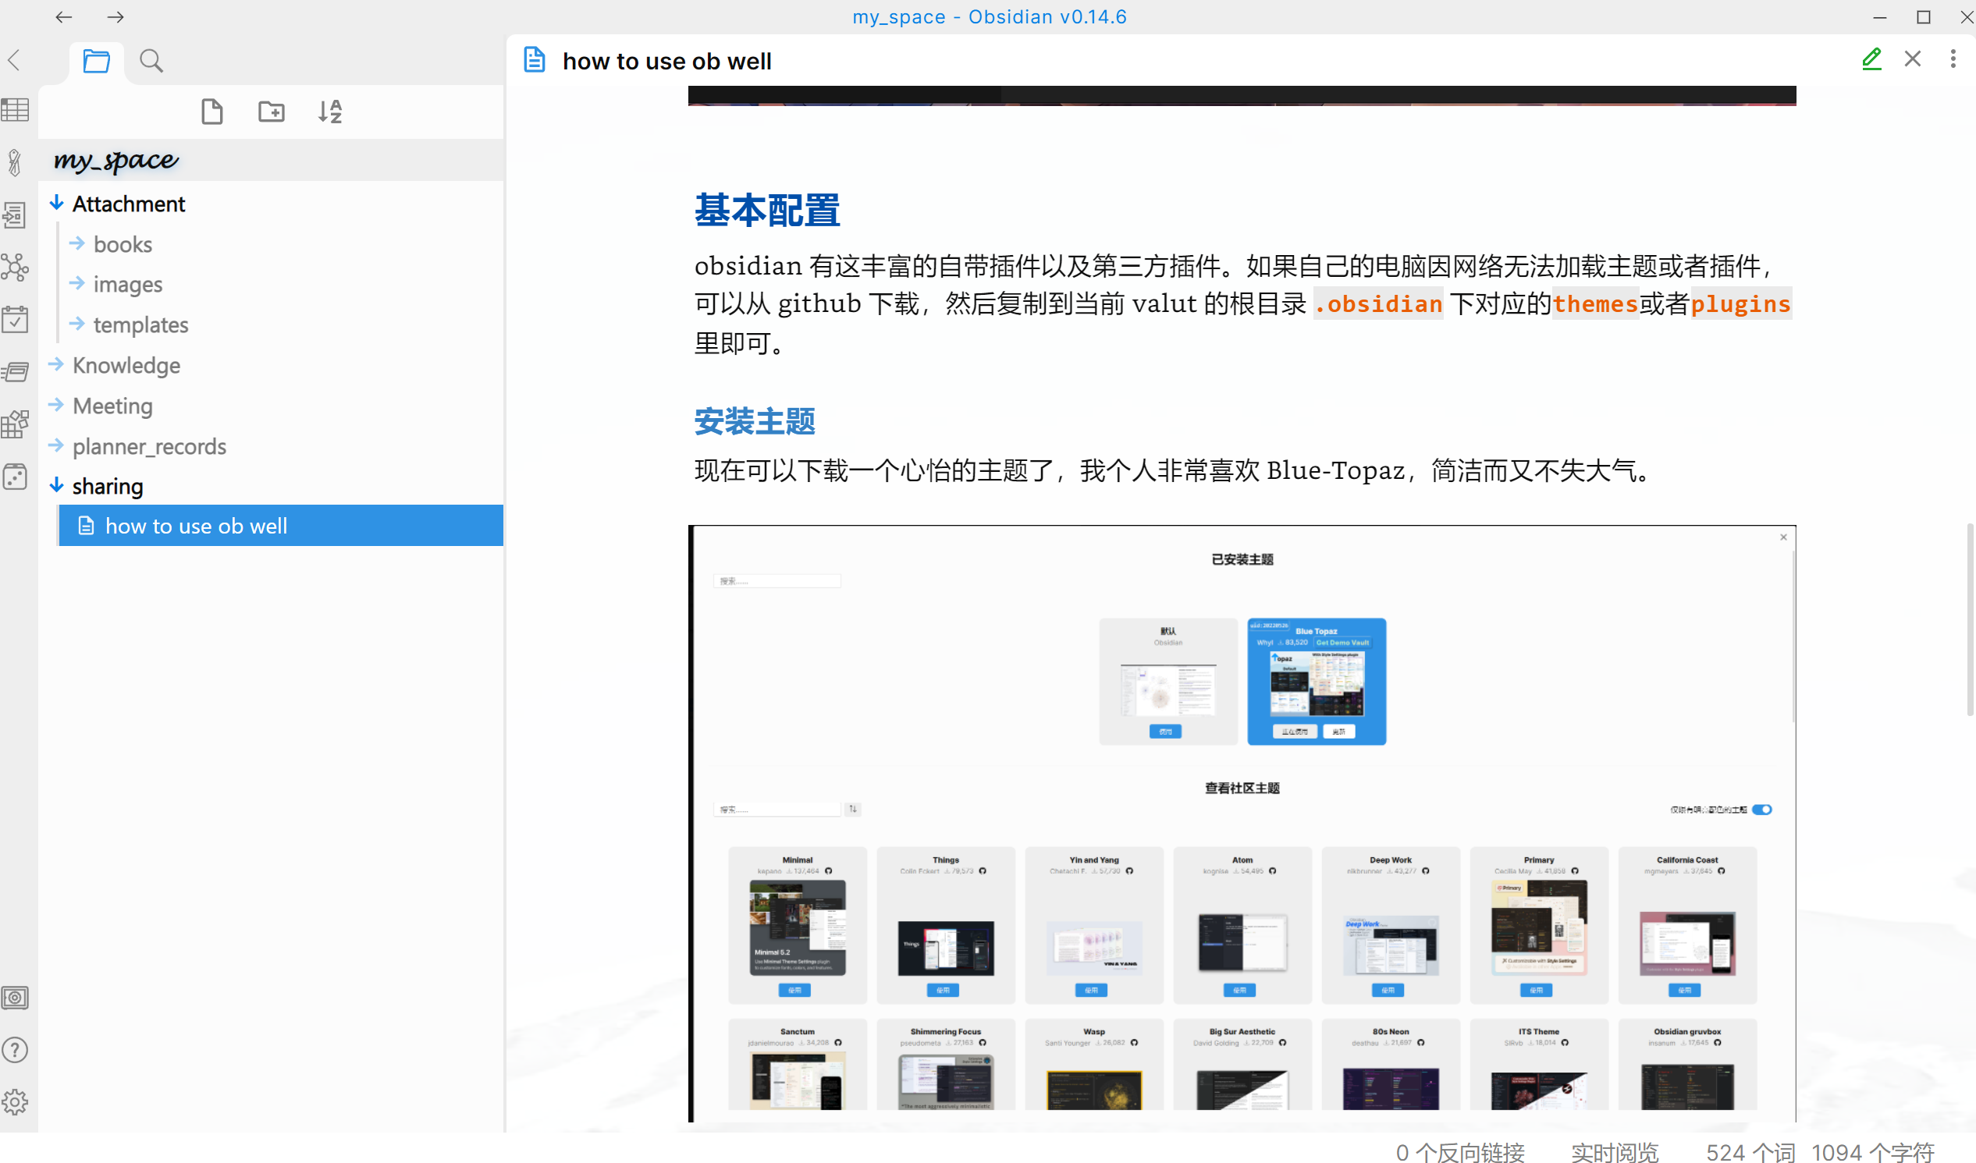The image size is (1976, 1163).
Task: Click the 1094 个字符 character count
Action: (1873, 1151)
